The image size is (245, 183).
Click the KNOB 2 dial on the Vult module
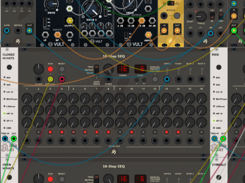click(92, 9)
